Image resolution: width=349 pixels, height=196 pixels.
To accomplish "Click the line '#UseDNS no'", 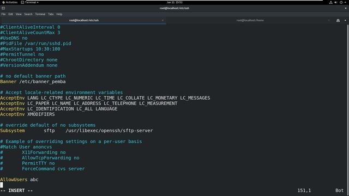I will (x=14, y=38).
